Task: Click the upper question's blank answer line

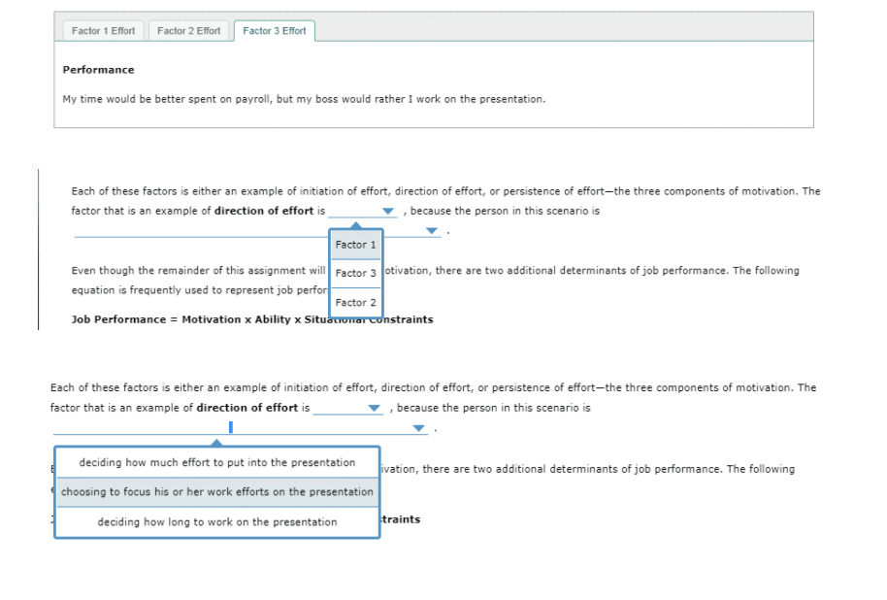Action: (194, 233)
